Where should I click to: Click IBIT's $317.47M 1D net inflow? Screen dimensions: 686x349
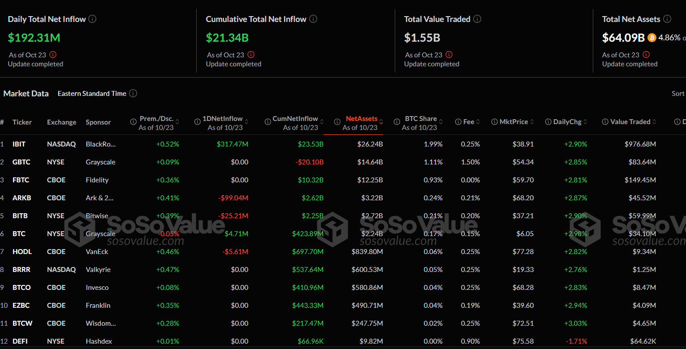233,144
